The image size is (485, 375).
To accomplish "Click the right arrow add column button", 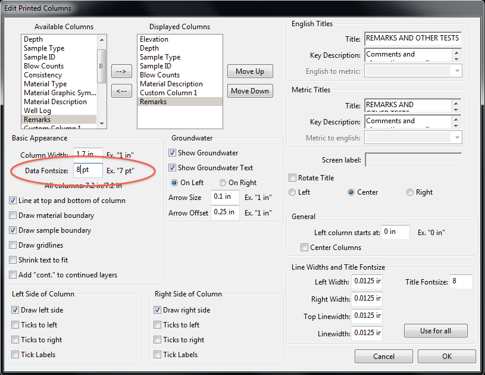I will [121, 71].
